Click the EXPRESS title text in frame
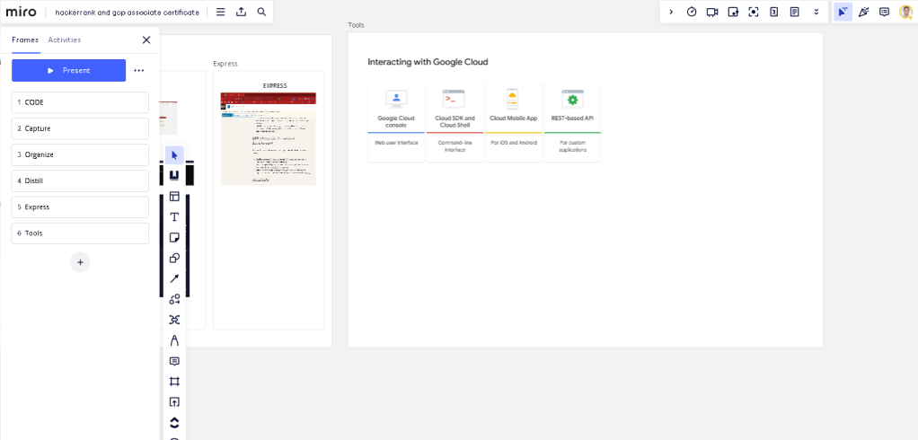 coord(275,85)
